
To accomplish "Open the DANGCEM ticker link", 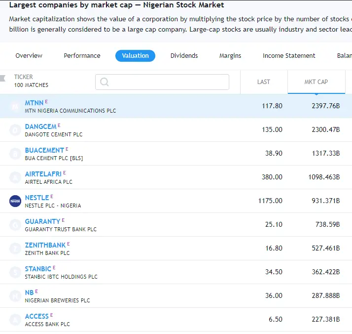I will [x=40, y=126].
